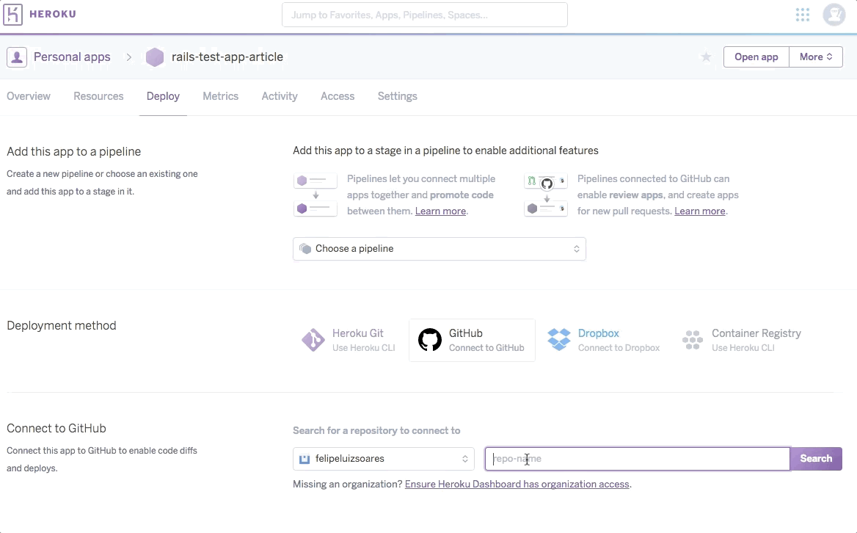This screenshot has width=857, height=533.
Task: Open the Settings tab
Action: tap(398, 96)
